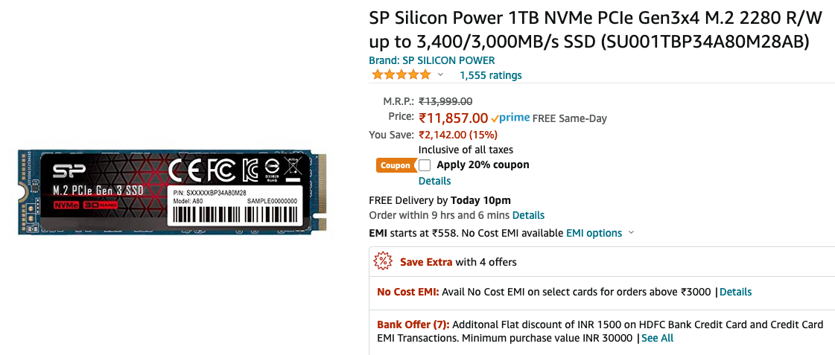Click the No Cost EMI offer heading
The height and width of the screenshot is (355, 835).
click(408, 292)
